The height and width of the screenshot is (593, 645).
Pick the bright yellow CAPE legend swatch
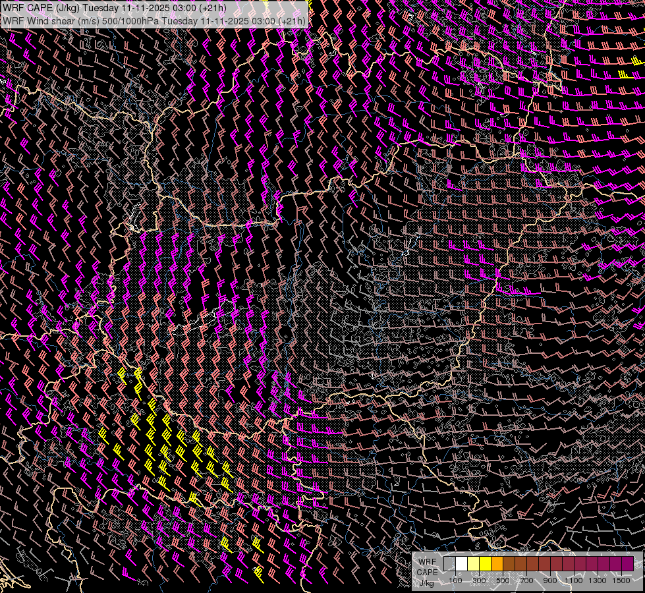click(x=485, y=564)
